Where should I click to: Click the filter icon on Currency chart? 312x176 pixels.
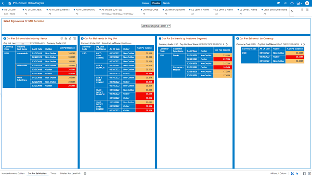pos(237,39)
